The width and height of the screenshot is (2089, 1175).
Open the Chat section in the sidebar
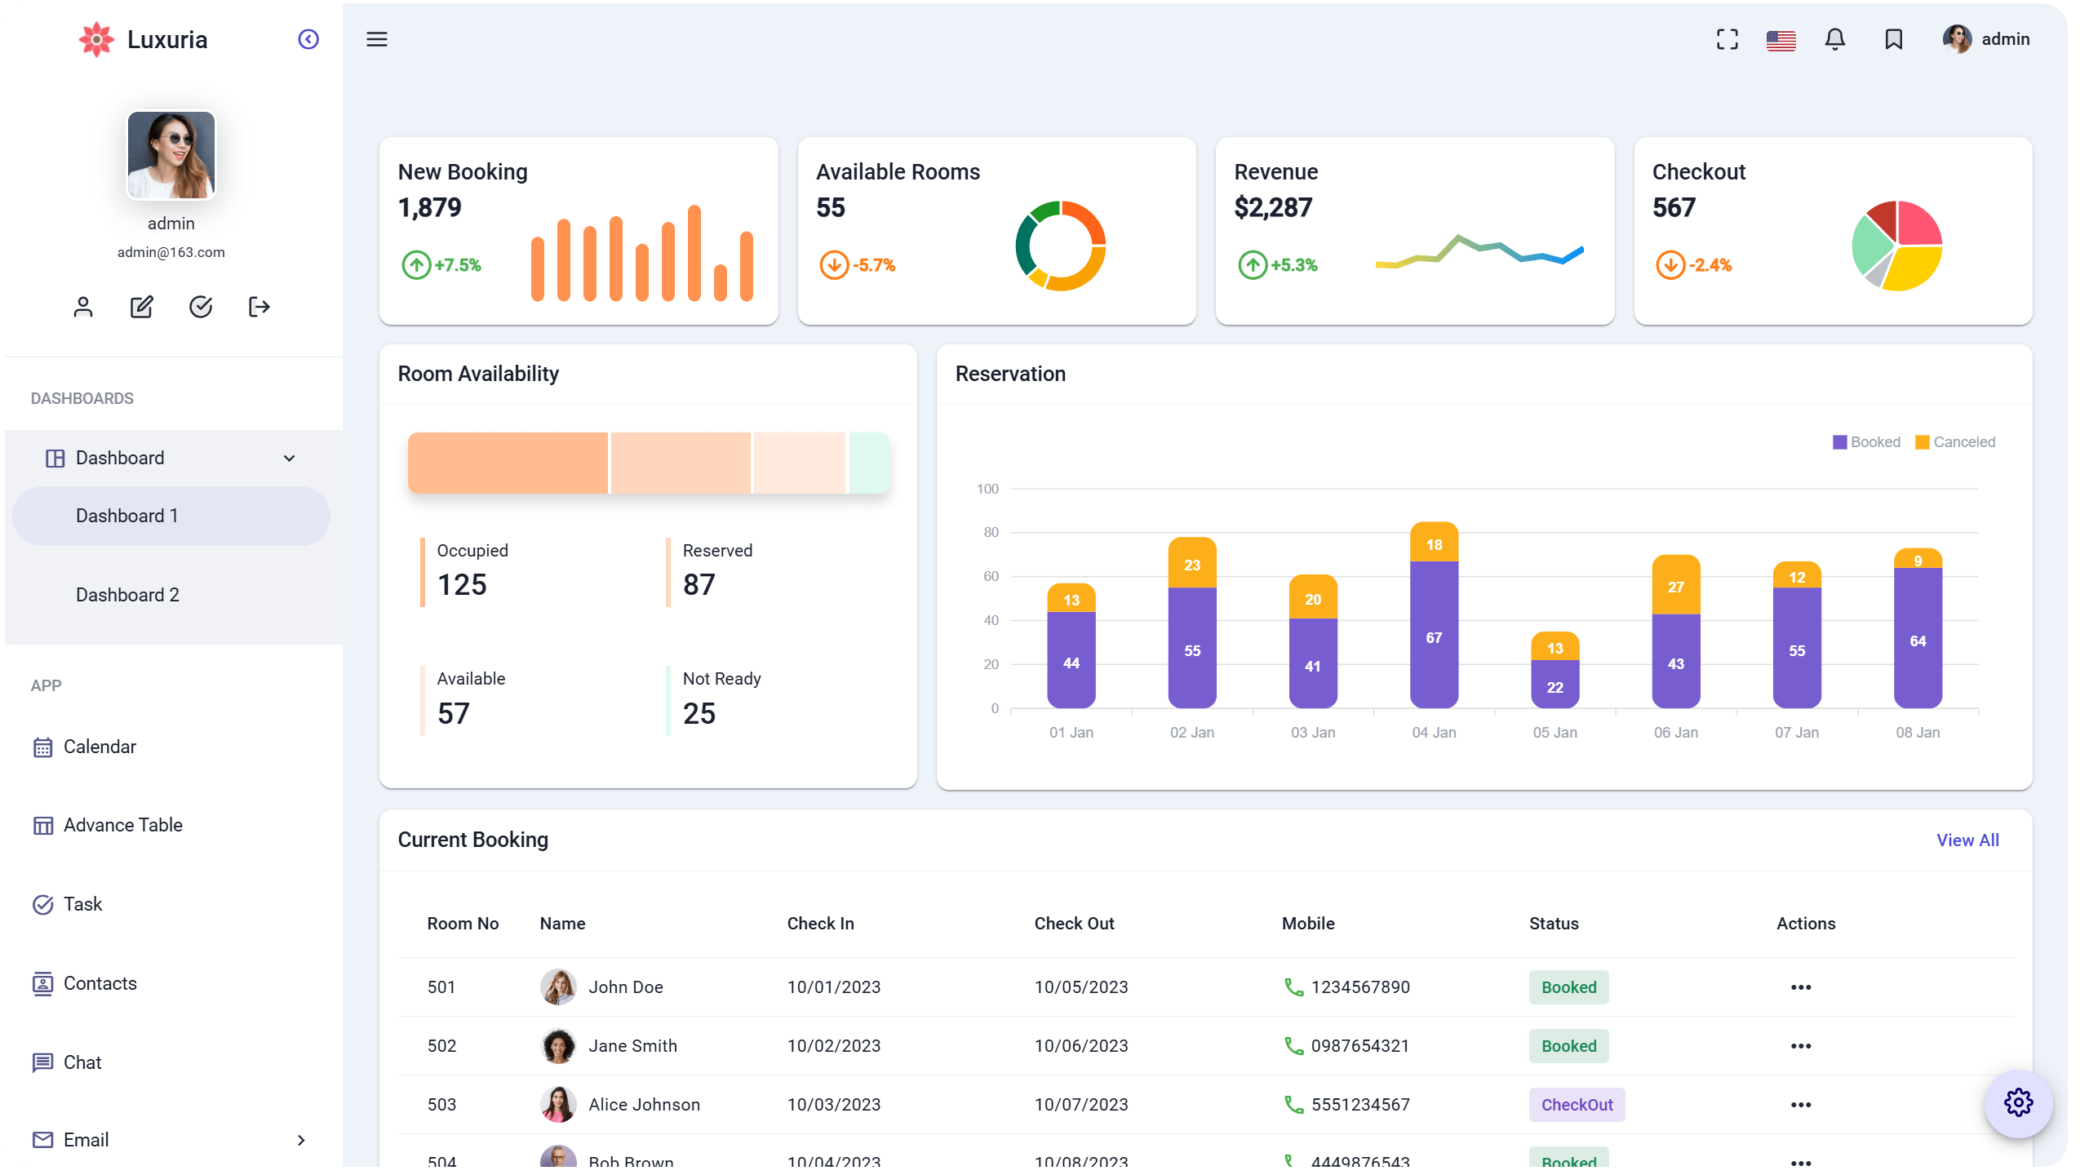click(82, 1062)
